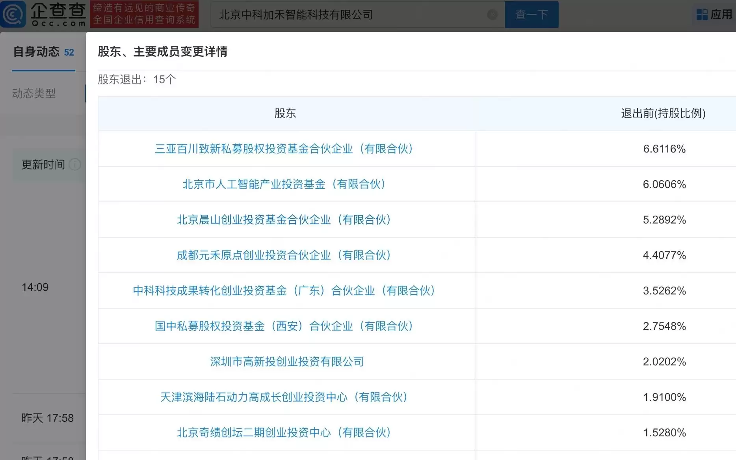Select the 自身动态 tab
Viewport: 736px width, 460px height.
tap(43, 52)
